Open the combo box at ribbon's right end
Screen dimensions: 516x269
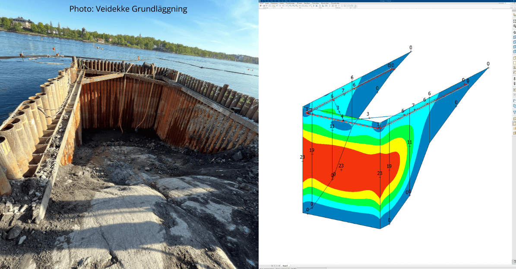pyautogui.click(x=508, y=3)
